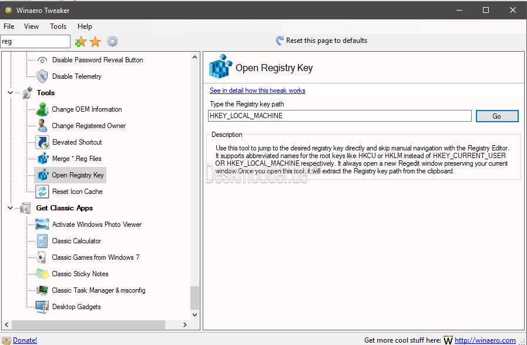Select 'Change OEM Information' text in tree
527x345 pixels.
87,109
